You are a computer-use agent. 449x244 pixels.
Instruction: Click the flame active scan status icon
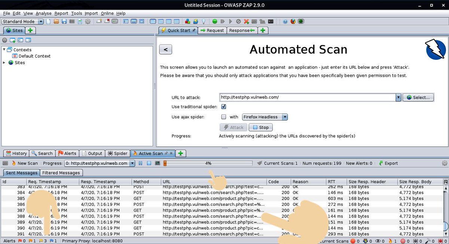(x=390, y=241)
